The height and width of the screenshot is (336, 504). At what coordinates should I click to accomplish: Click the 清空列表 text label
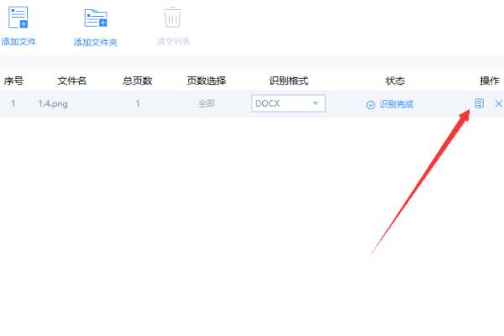173,41
